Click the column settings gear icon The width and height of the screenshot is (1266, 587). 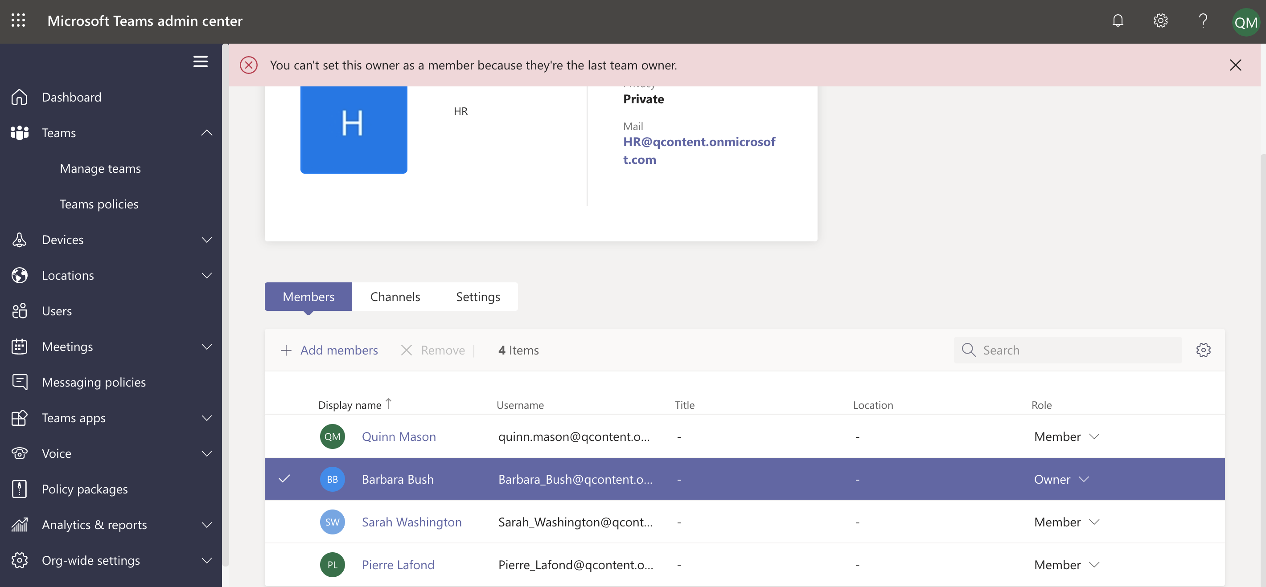1203,350
